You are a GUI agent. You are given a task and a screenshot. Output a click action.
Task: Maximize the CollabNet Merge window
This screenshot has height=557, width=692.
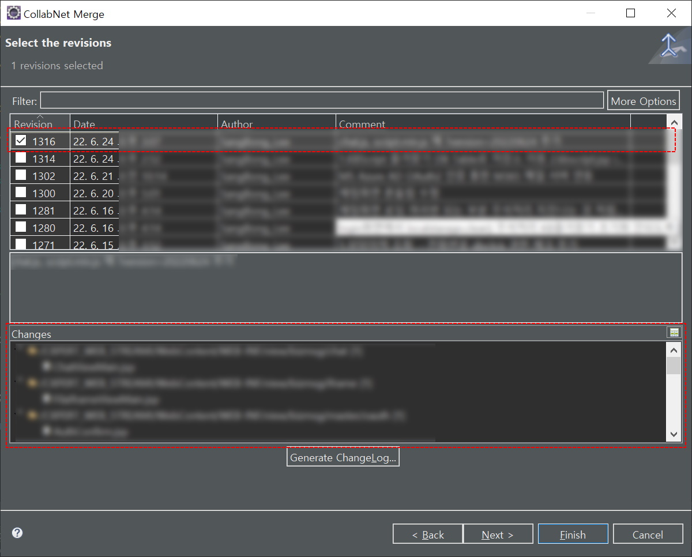click(x=630, y=13)
